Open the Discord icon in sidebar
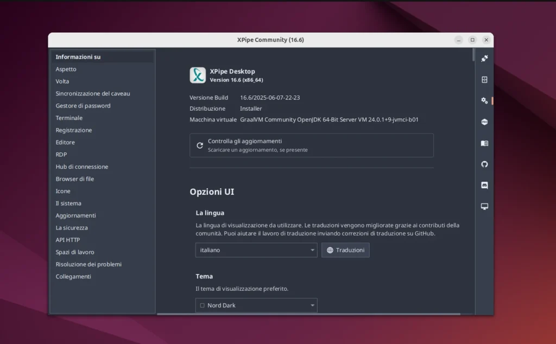 point(484,185)
